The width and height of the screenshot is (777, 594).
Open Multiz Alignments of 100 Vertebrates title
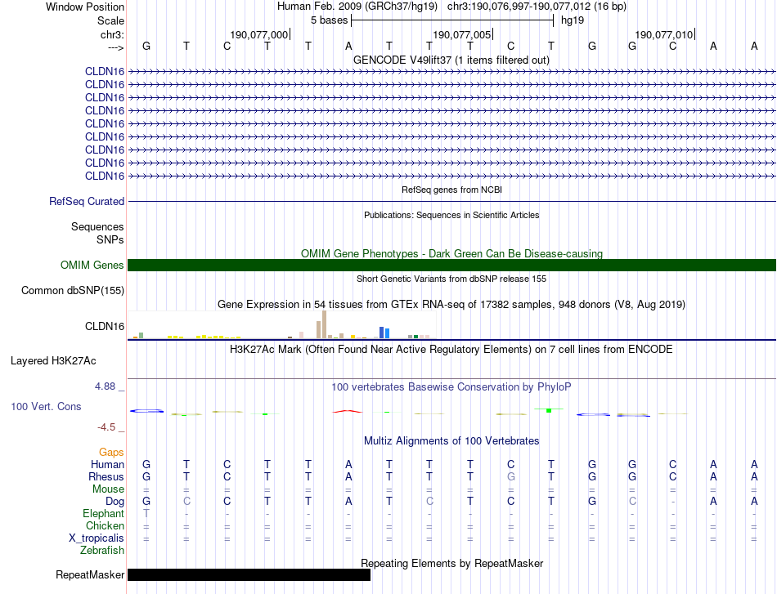[451, 440]
